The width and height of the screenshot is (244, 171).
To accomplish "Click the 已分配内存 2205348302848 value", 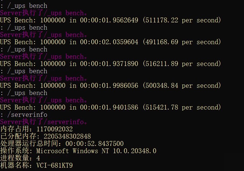I will point(67,136).
